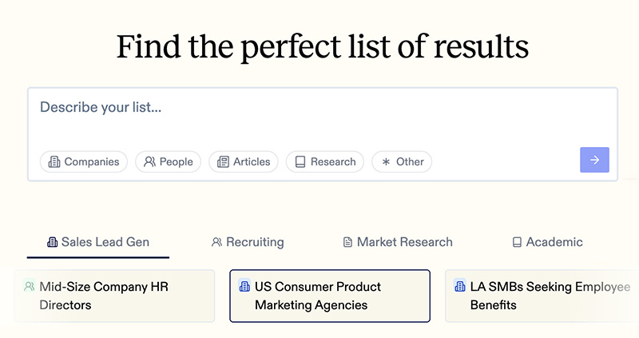
Task: Select the Academic tab
Action: (548, 242)
